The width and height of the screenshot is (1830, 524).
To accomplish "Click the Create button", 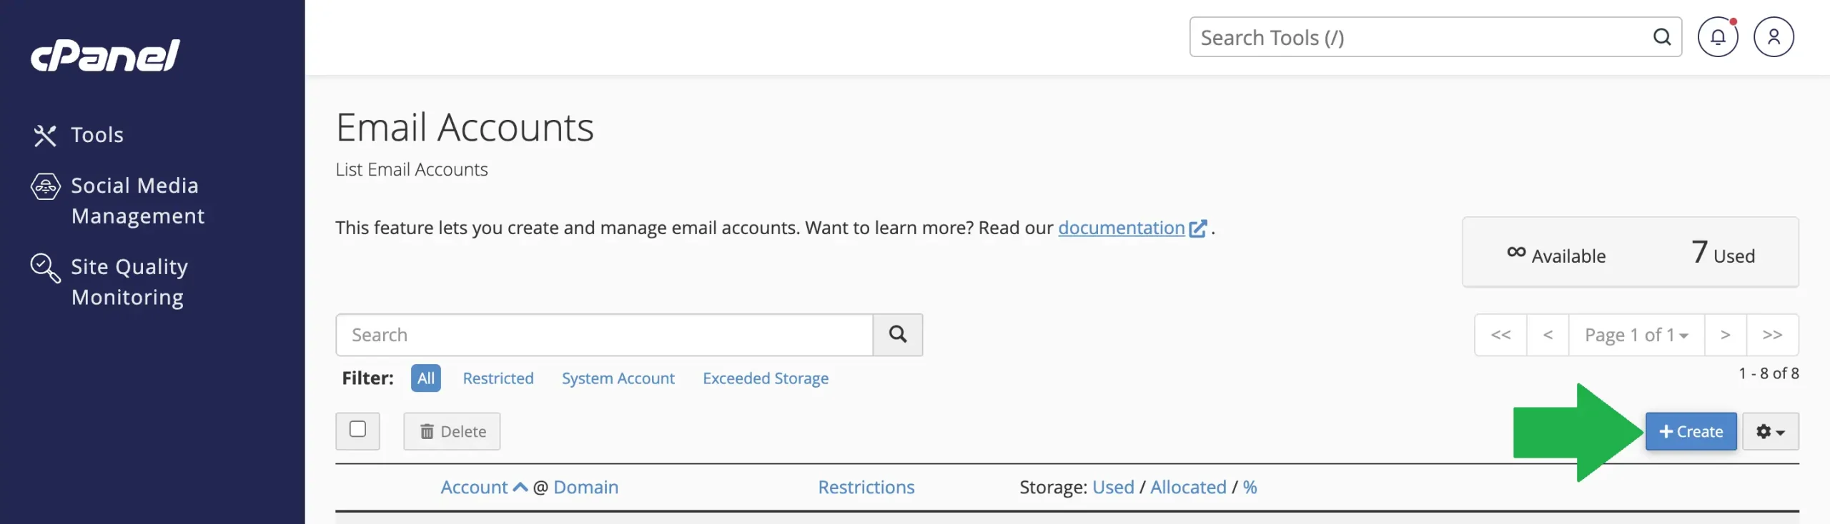I will tap(1691, 432).
